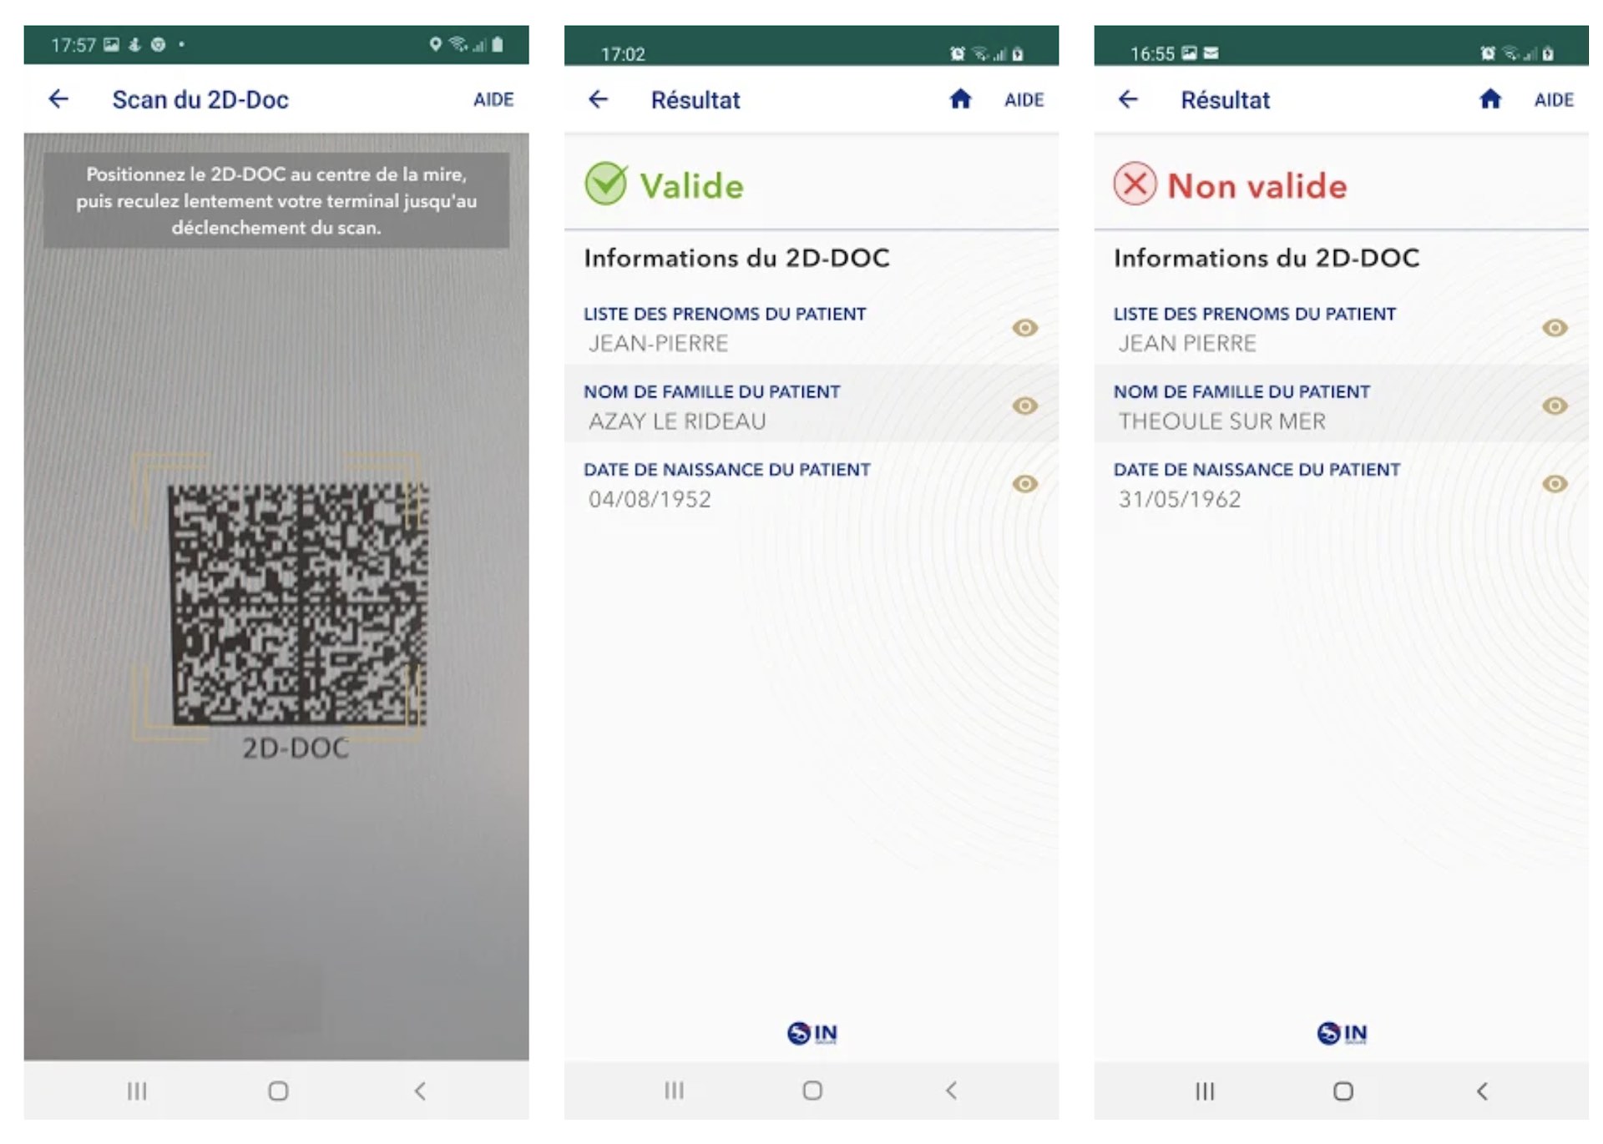Toggle visibility of JEAN-PIERRE first name

tap(1025, 328)
